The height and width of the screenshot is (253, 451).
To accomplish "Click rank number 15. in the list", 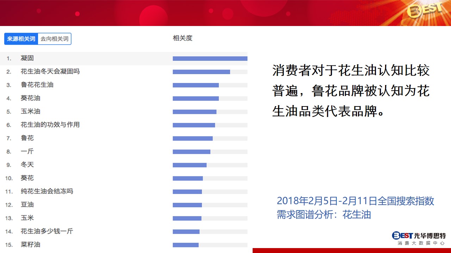I will [x=9, y=245].
